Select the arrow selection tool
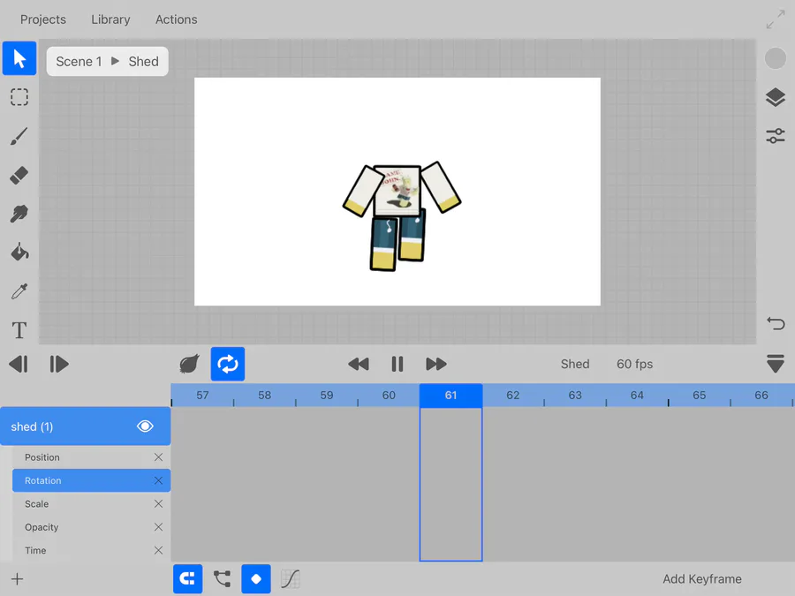This screenshot has height=596, width=795. [19, 58]
